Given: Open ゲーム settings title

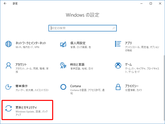Looking at the screenshot, I should coord(128,65).
